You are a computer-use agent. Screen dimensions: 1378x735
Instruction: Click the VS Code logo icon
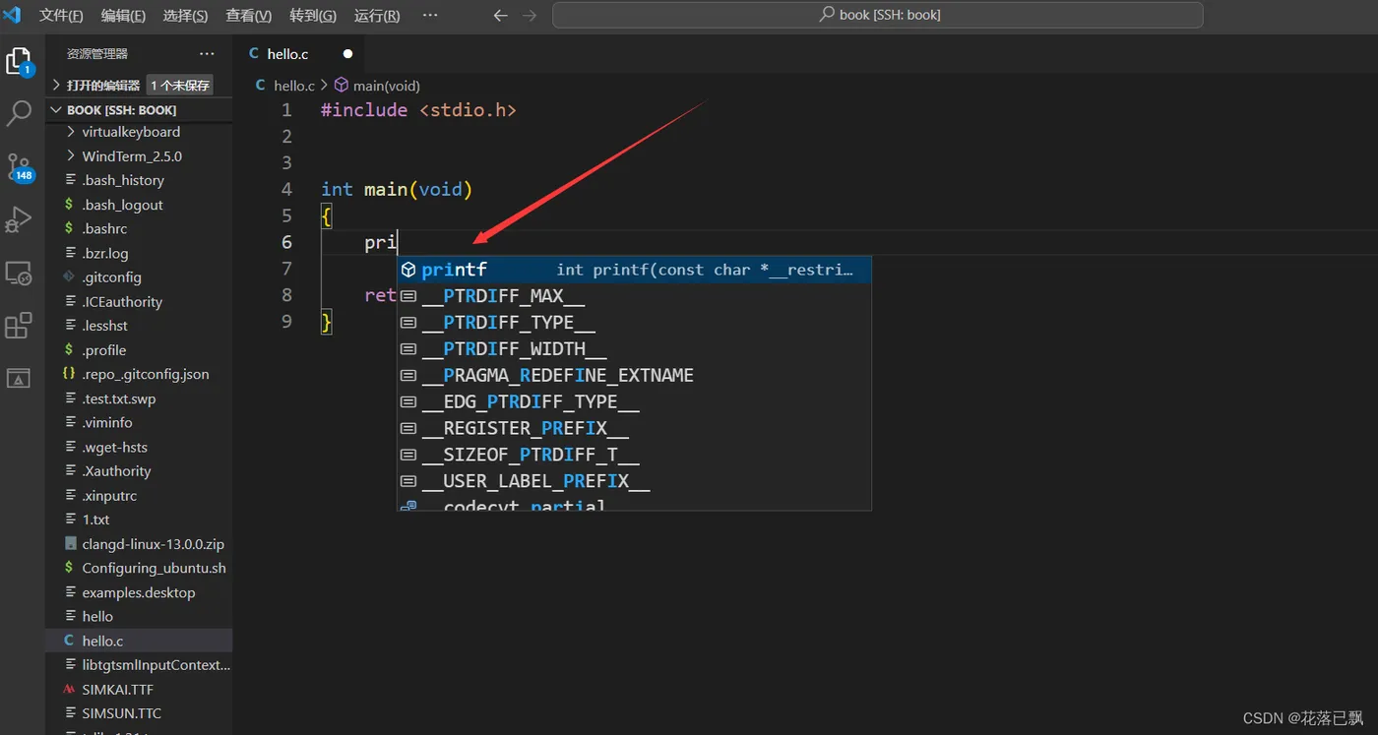(13, 15)
